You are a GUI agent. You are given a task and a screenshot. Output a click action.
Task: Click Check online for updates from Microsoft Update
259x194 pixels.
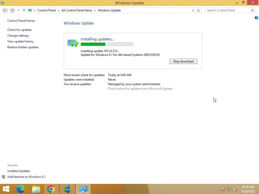[x=140, y=89]
